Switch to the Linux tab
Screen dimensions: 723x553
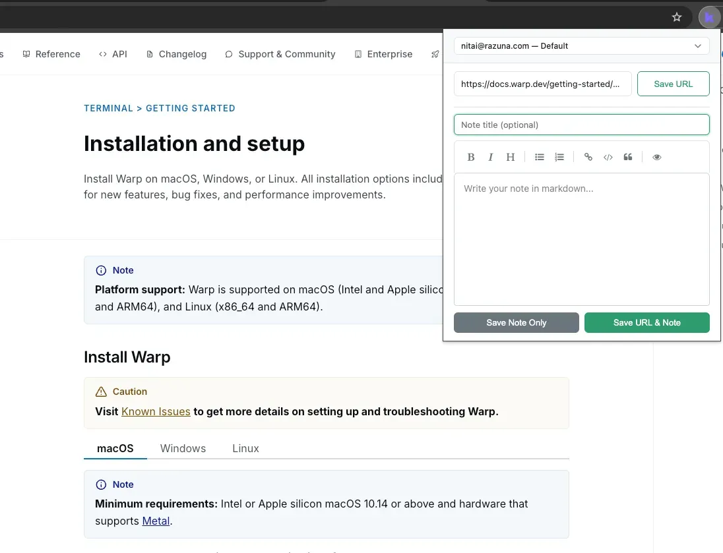click(x=246, y=448)
